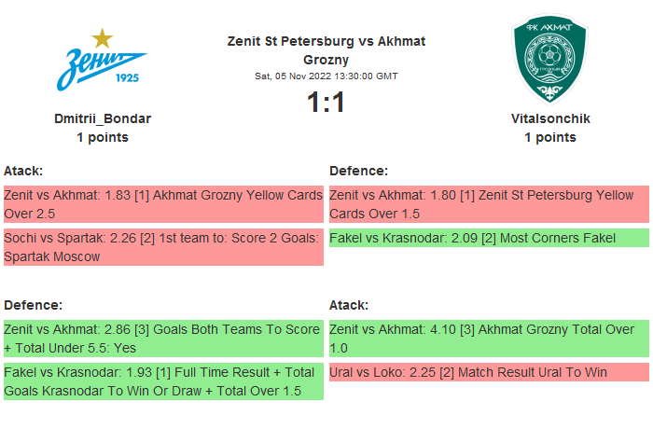Select Both Teams To Score Total Under 5.5 bet

[163, 339]
